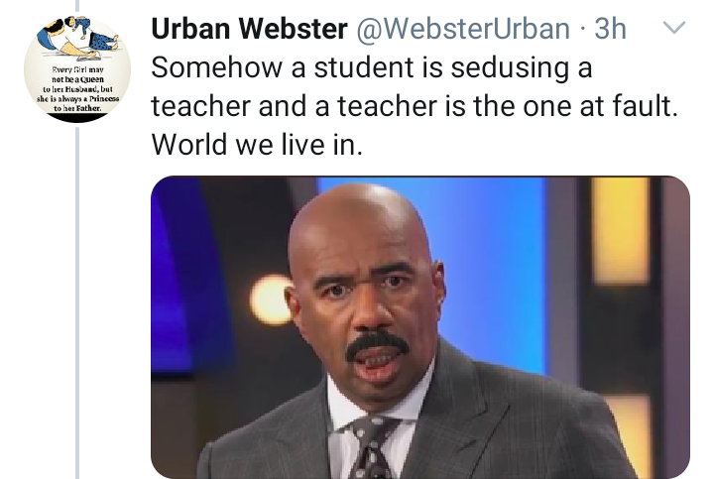Select the cartoon illustration inside the avatar
The height and width of the screenshot is (479, 714).
coord(77,39)
